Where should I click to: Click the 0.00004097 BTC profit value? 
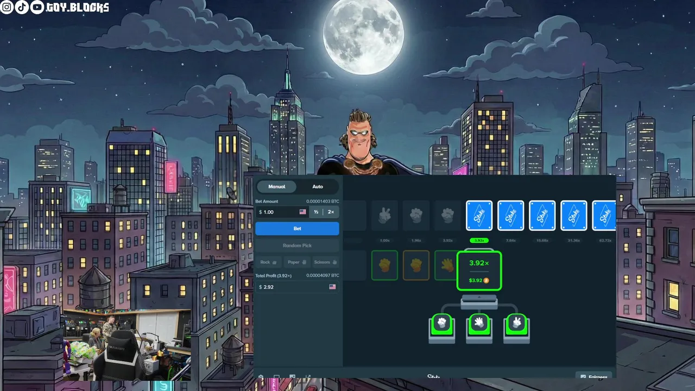click(323, 275)
